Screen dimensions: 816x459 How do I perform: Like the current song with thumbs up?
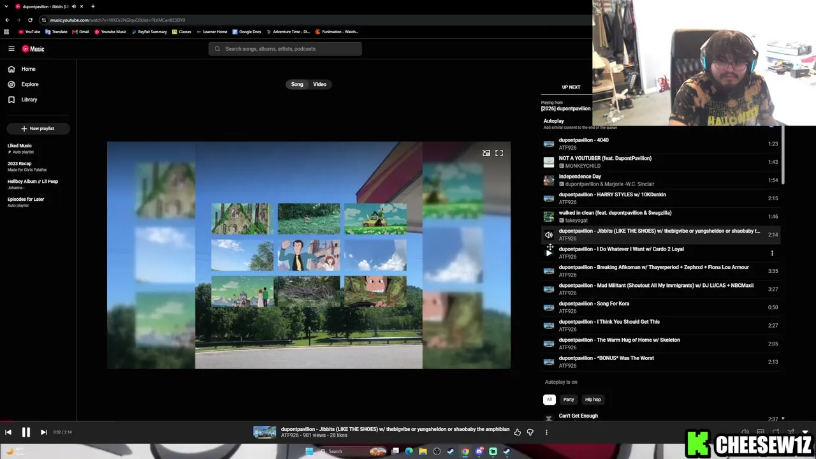pos(517,432)
